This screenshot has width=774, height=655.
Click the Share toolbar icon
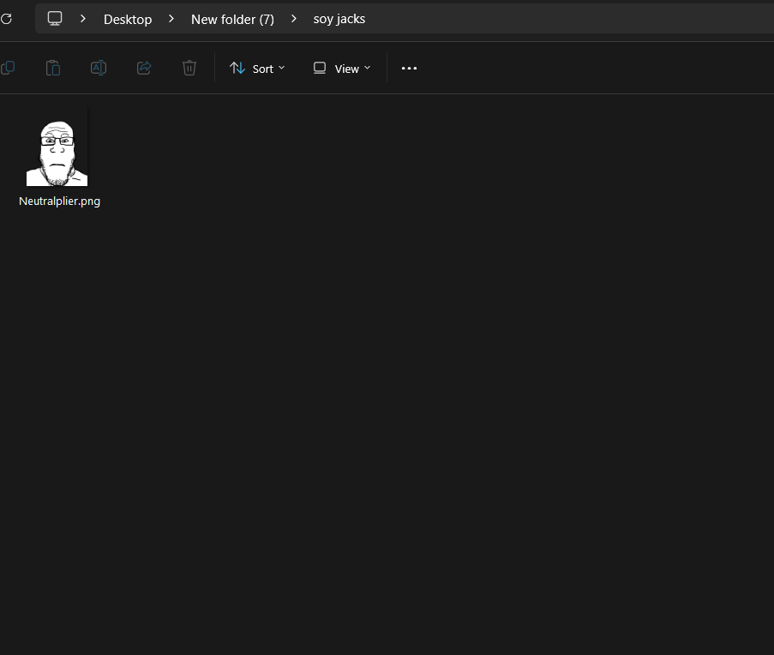pos(144,68)
